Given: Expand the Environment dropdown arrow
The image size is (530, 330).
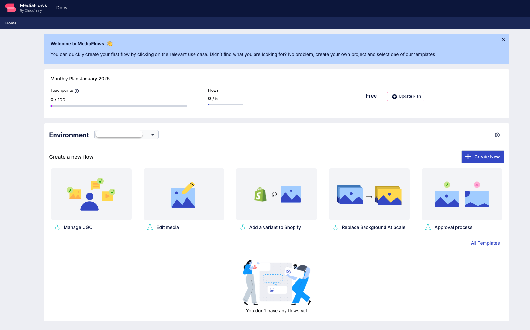Looking at the screenshot, I should 153,135.
